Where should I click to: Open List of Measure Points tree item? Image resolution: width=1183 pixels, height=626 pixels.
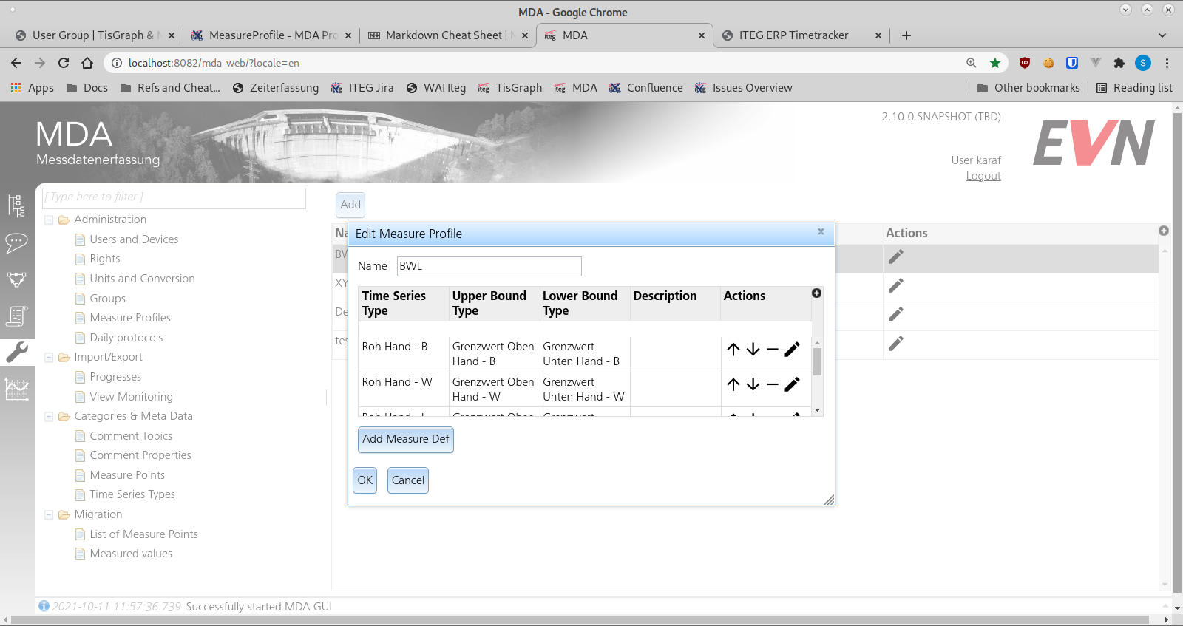click(x=143, y=534)
